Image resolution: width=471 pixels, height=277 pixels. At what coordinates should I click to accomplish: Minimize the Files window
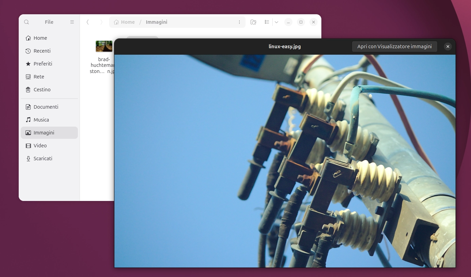[x=288, y=22]
